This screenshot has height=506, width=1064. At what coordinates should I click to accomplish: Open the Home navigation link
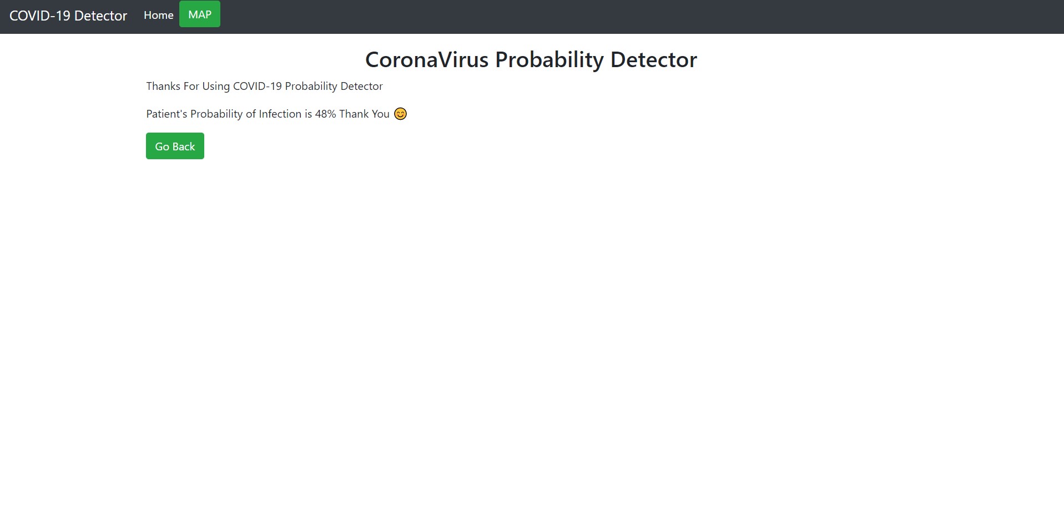[x=159, y=15]
